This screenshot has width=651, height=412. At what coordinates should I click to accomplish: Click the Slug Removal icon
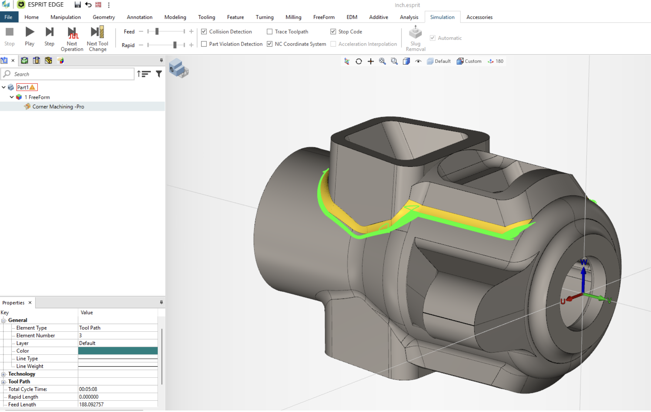tap(415, 32)
